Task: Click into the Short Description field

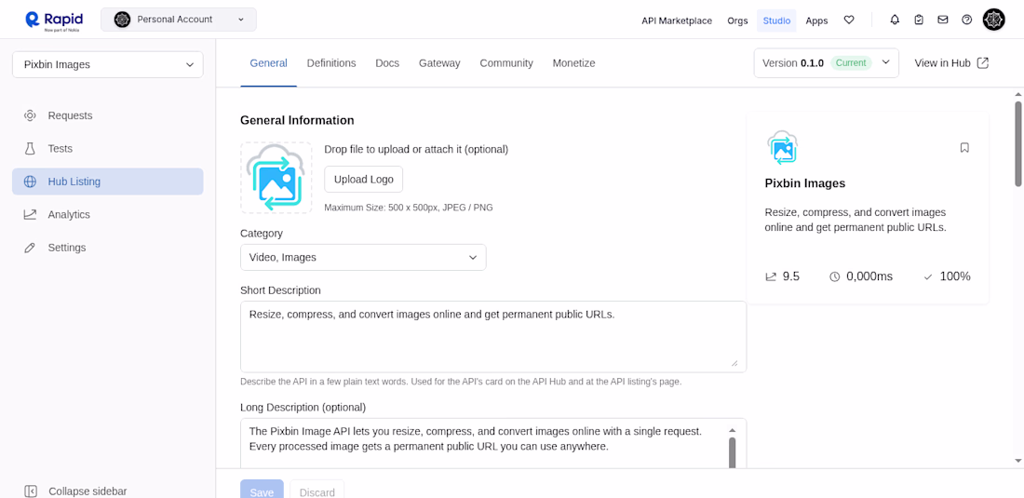Action: pyautogui.click(x=492, y=336)
